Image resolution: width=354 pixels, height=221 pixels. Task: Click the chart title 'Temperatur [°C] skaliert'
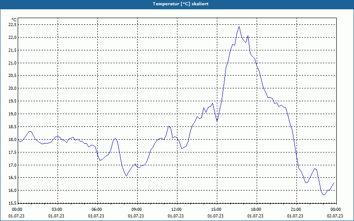pos(181,4)
